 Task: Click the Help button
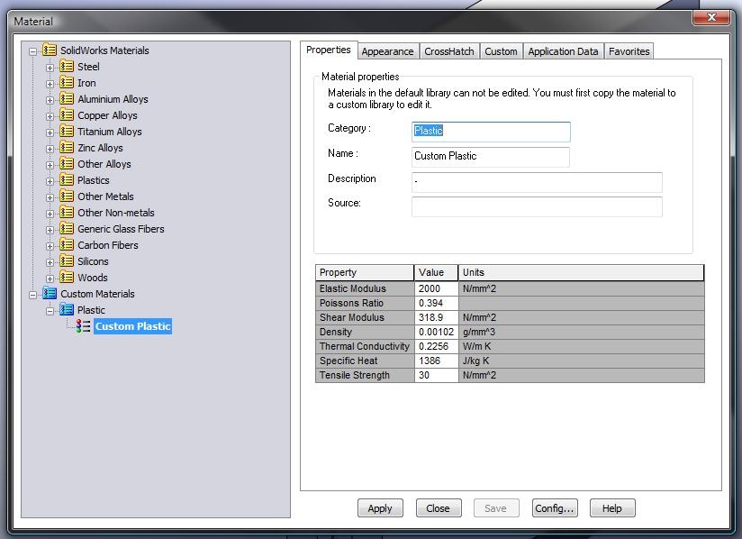[612, 508]
